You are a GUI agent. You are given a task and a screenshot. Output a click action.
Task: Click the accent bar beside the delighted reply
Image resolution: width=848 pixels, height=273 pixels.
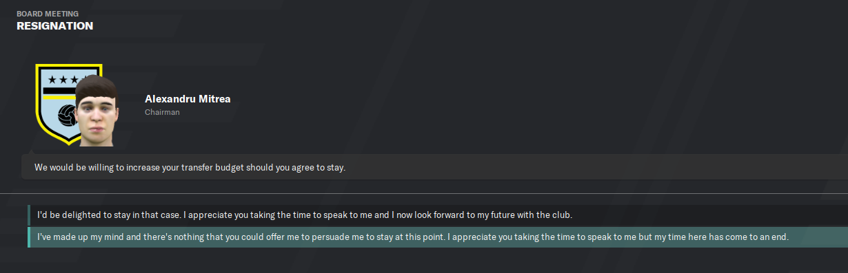[28, 215]
